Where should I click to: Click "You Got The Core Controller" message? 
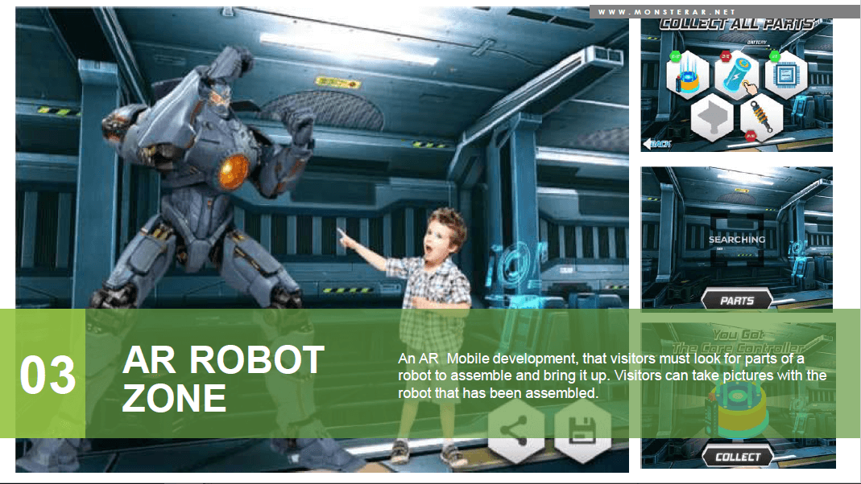pos(738,341)
